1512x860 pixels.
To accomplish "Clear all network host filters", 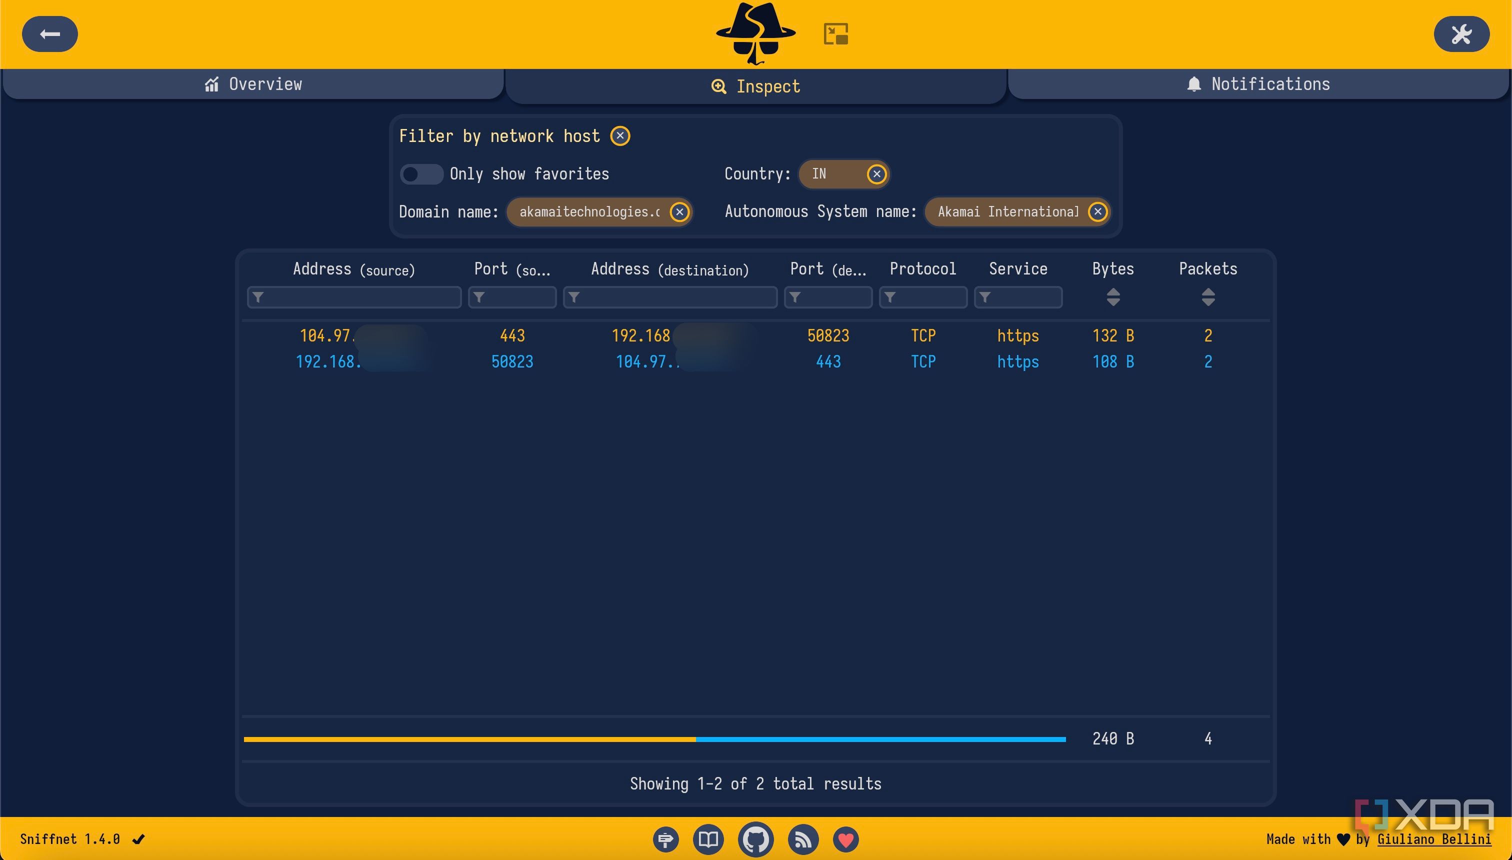I will [620, 136].
